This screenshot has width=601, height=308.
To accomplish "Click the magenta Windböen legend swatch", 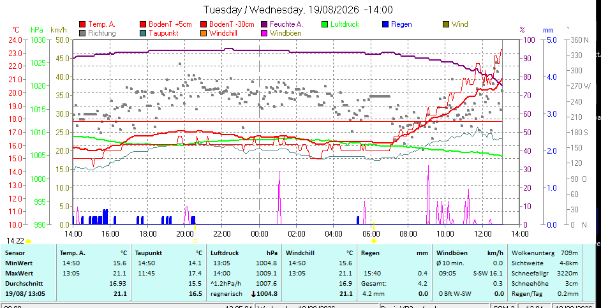I will point(263,33).
